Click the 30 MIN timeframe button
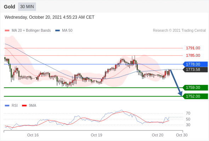Viewport: 209px width, 141px height. tap(27, 7)
